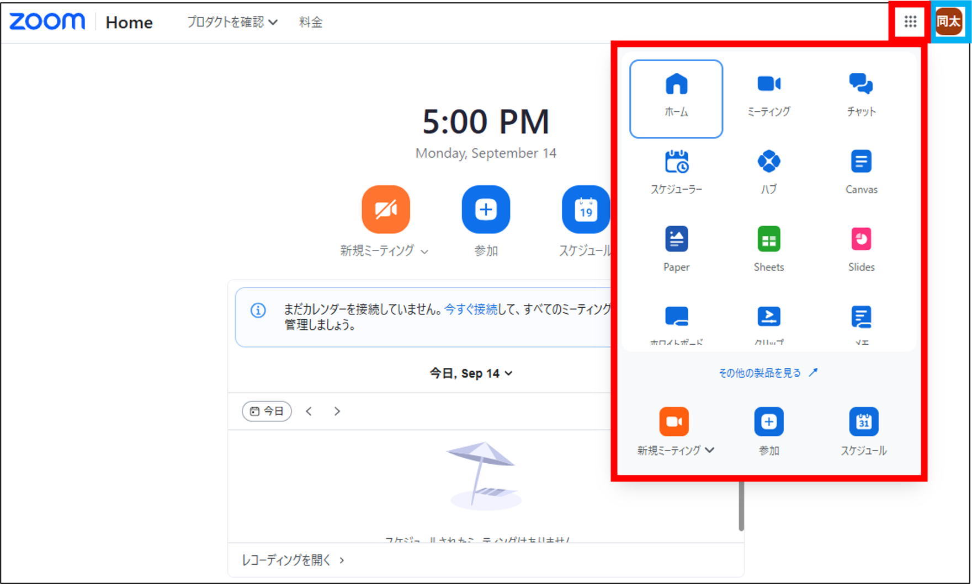Viewport: 972px width, 584px height.
Task: Select Home (ホーム) in apps panel
Action: point(676,99)
